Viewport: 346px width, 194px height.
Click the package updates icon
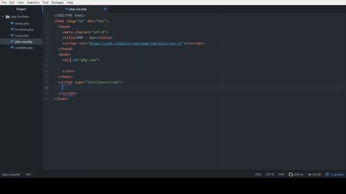[x=327, y=175]
